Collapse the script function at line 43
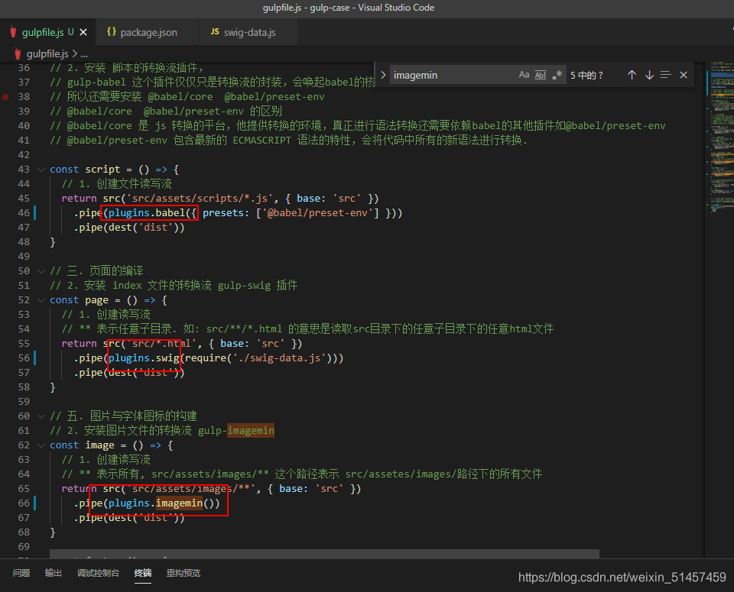The height and width of the screenshot is (592, 734). pos(41,170)
